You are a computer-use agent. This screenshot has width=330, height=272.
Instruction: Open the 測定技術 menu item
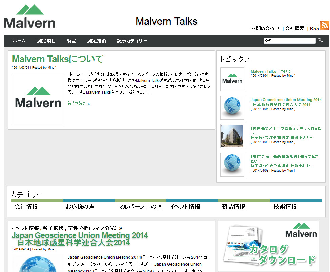pyautogui.click(x=97, y=41)
